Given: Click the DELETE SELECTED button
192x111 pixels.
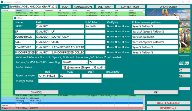Looking at the screenshot, I should pos(168,103).
